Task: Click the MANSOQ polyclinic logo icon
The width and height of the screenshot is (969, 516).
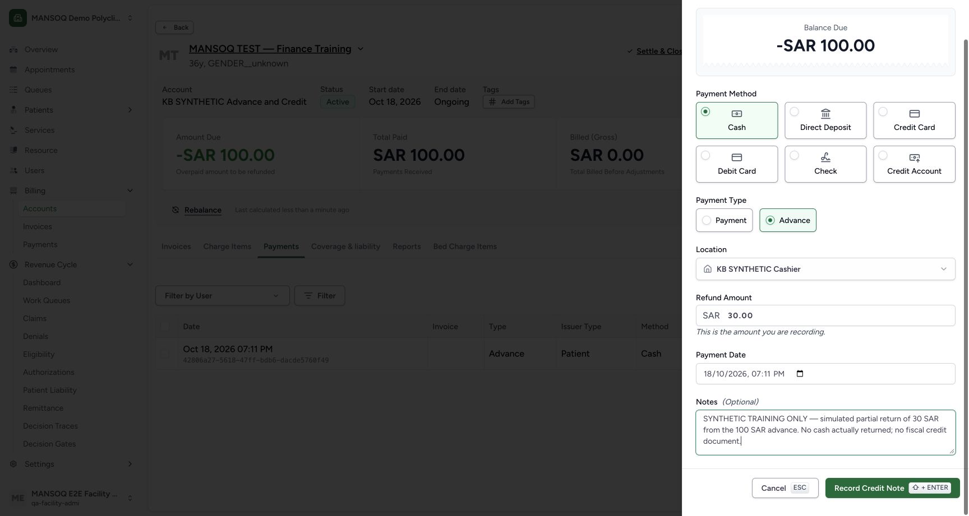Action: click(x=18, y=18)
